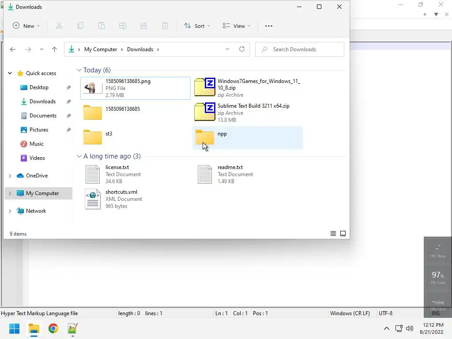Click the dropdown triangle in Notepad++ tab bar
The height and width of the screenshot is (339, 452).
pos(436,15)
